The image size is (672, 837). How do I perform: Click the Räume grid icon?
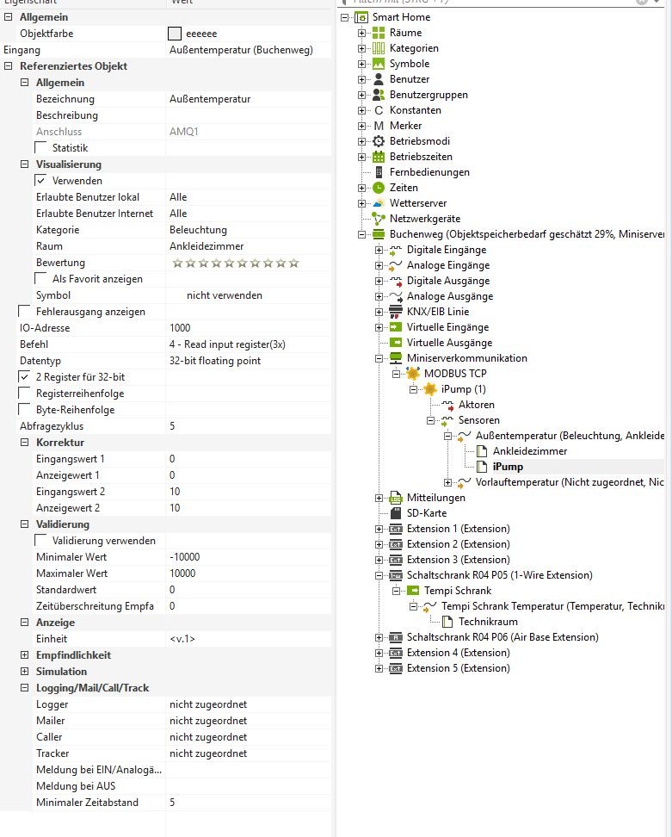tap(378, 33)
